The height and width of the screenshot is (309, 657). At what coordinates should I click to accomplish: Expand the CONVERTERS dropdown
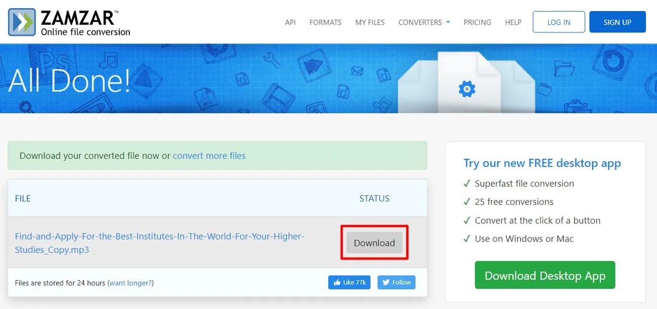(424, 22)
